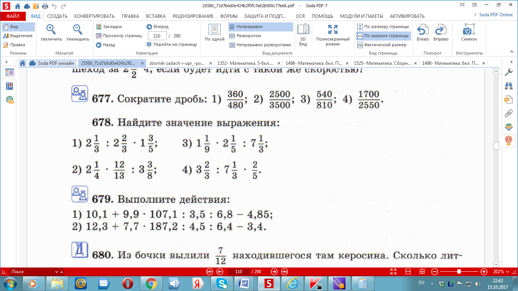Viewport: 518px width, 291px height.
Task: Select the Выделение mode
Action: [x=18, y=36]
